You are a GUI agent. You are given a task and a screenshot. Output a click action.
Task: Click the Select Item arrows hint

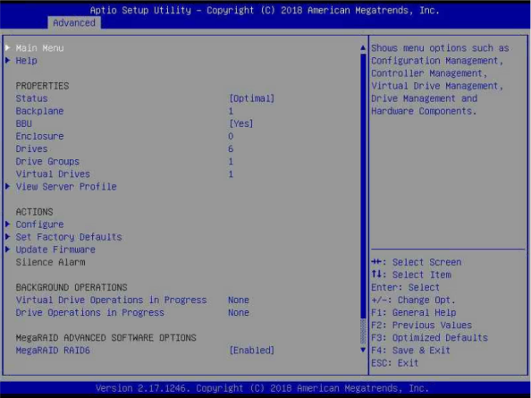[x=411, y=275]
